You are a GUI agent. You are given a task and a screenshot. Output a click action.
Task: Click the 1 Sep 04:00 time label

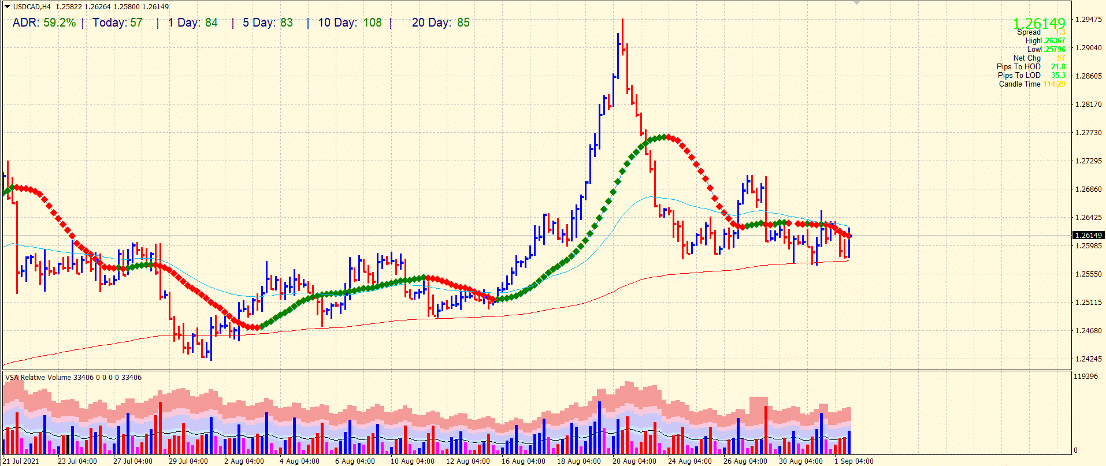point(854,461)
